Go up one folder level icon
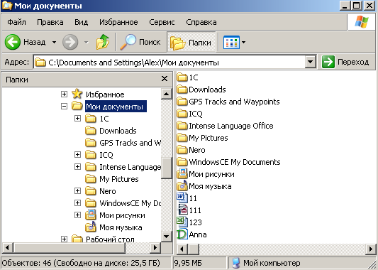Image resolution: width=378 pixels, height=270 pixels. coord(103,42)
